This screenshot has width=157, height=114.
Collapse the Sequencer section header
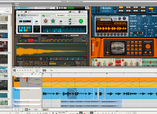[13, 67]
